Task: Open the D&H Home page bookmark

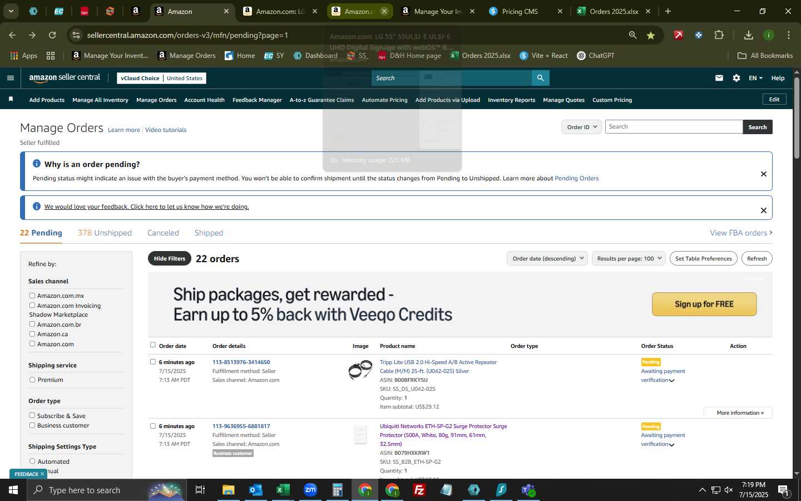Action: [x=409, y=55]
